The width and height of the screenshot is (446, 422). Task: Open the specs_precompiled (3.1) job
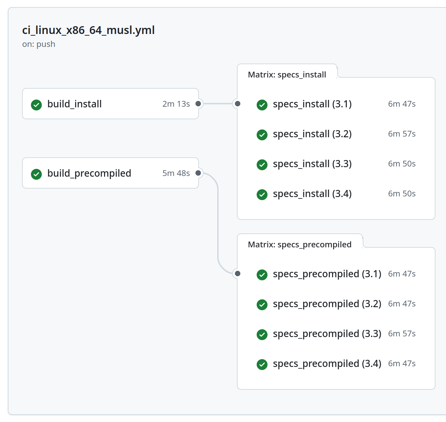[336, 274]
